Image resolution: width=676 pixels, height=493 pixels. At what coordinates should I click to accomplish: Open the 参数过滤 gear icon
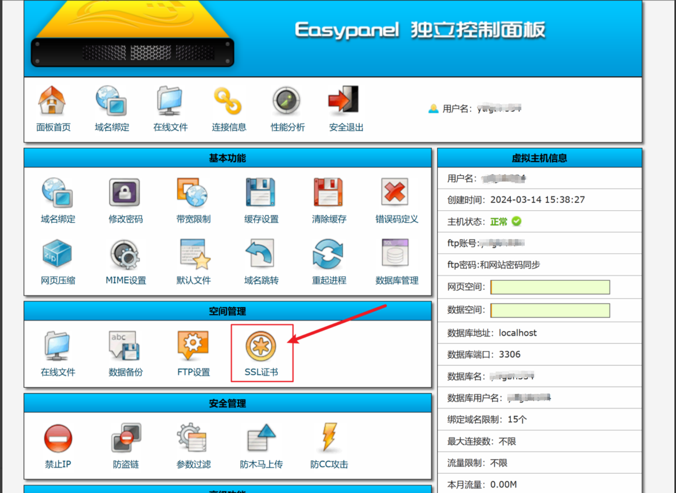[x=192, y=437]
